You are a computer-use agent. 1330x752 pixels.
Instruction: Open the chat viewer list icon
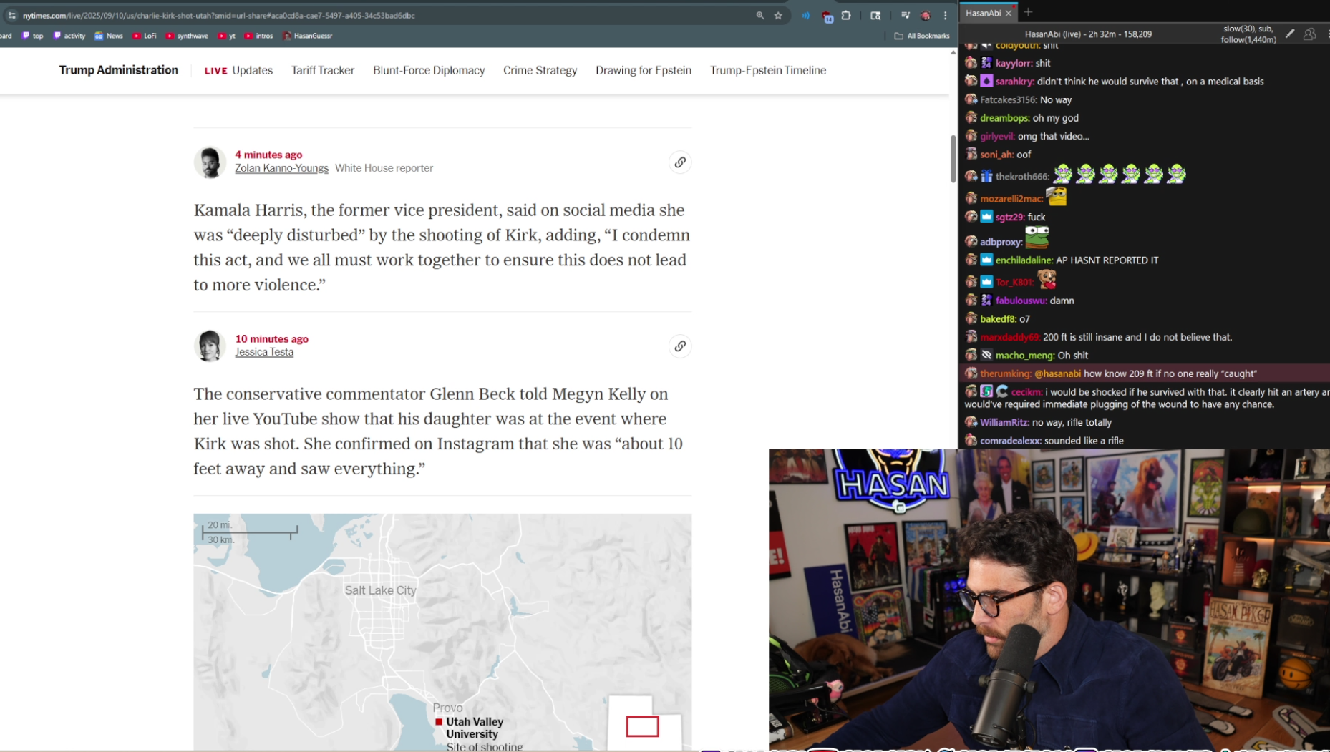[1309, 34]
